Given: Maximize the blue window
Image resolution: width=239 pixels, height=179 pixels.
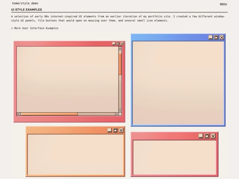Looking at the screenshot, I should [216, 37].
